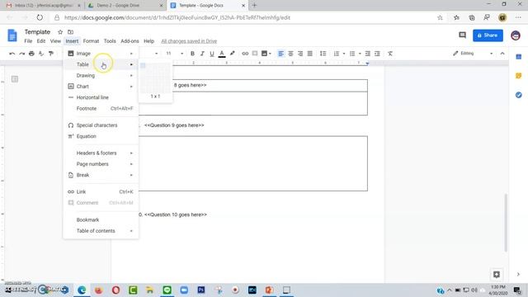528x297 pixels.
Task: Click the Spell check icon
Action: tap(41, 54)
